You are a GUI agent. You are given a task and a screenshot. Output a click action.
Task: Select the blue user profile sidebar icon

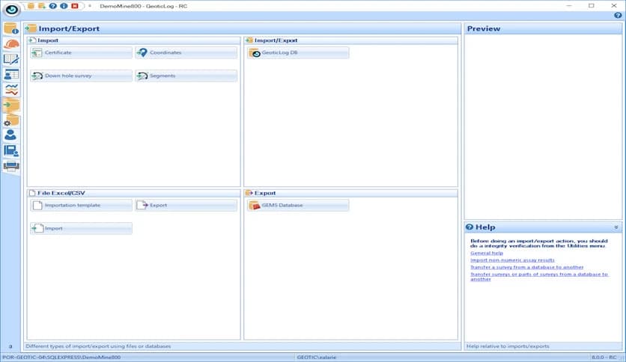(11, 135)
